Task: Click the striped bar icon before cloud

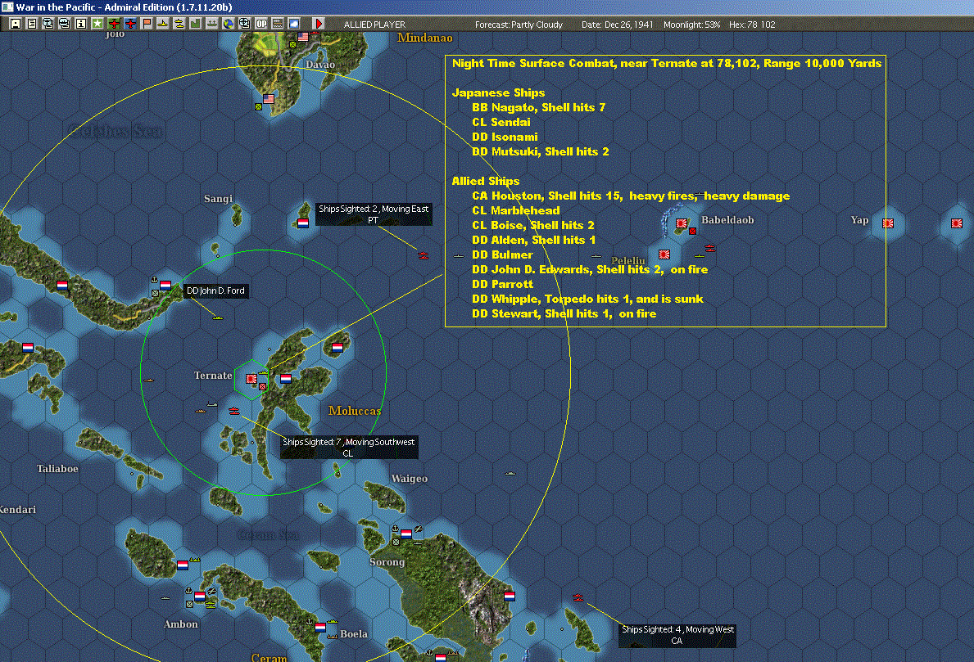Action: pos(278,24)
